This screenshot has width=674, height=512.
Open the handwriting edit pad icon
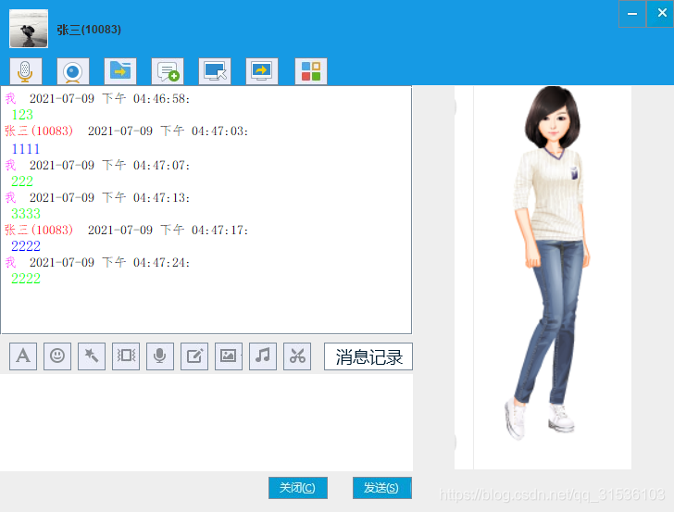click(x=194, y=356)
